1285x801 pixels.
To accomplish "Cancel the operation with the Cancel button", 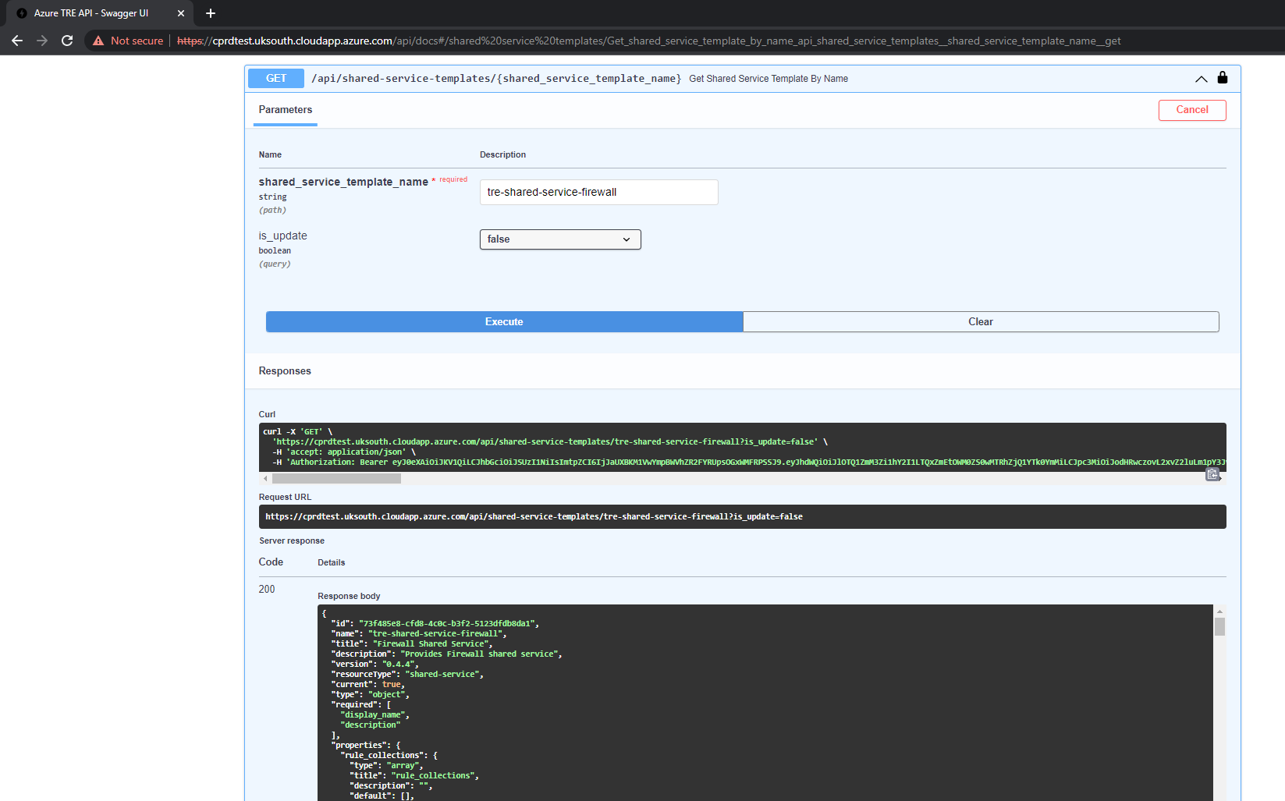I will (x=1191, y=110).
